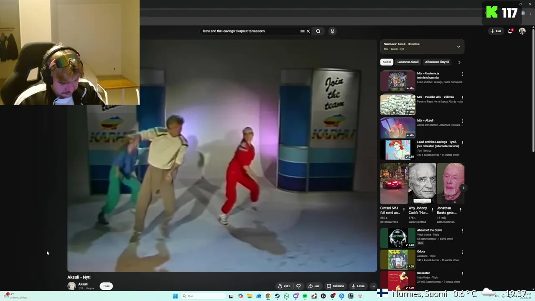The width and height of the screenshot is (535, 301).
Task: Open more actions three-dot menu under video
Action: tap(373, 286)
